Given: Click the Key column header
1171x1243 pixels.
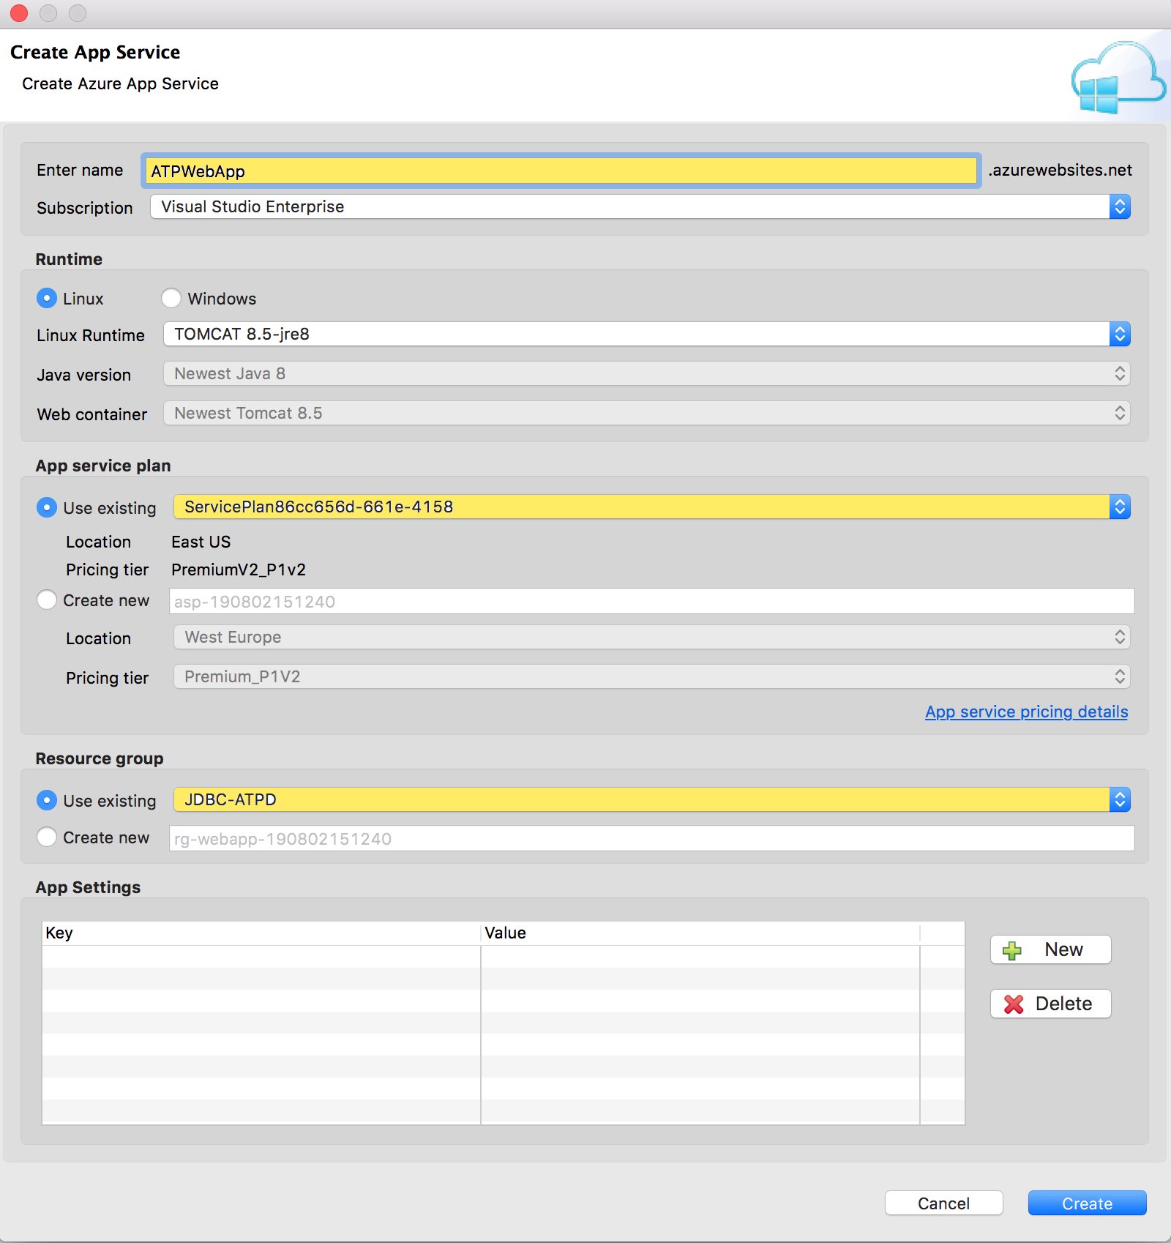Looking at the screenshot, I should (261, 933).
